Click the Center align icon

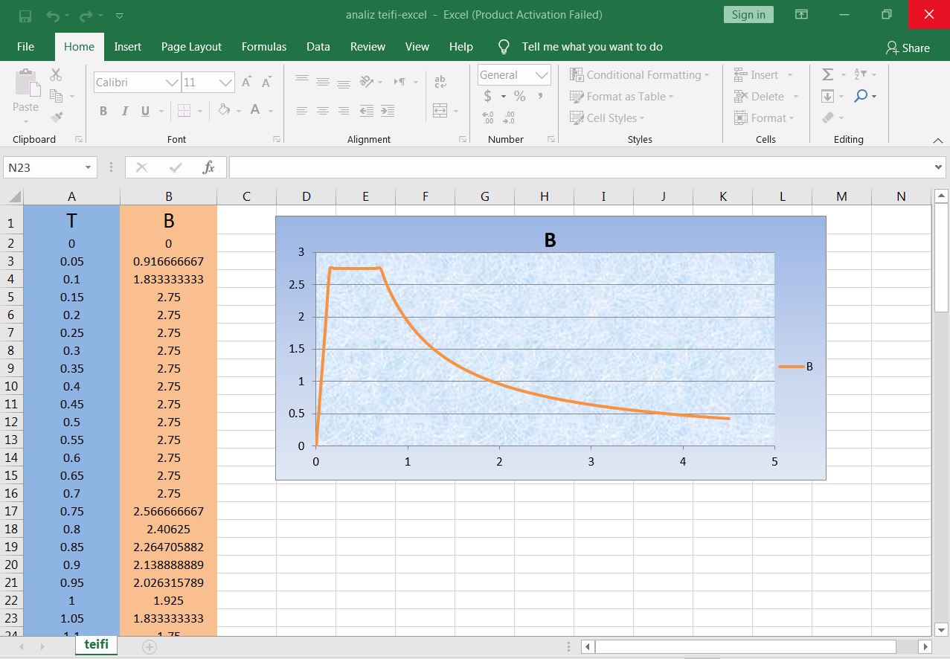pyautogui.click(x=323, y=111)
